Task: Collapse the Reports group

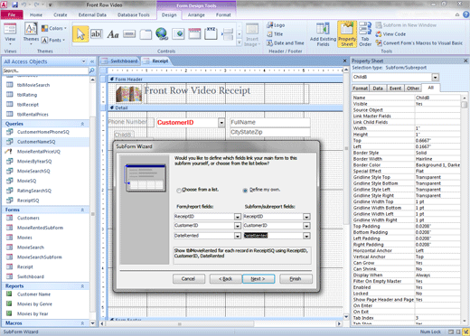Action: tap(82, 286)
